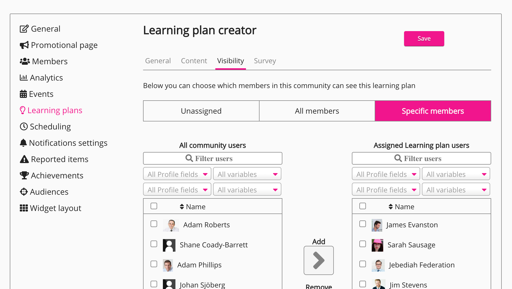The image size is (512, 289).
Task: Switch to the Survey tab
Action: point(265,61)
